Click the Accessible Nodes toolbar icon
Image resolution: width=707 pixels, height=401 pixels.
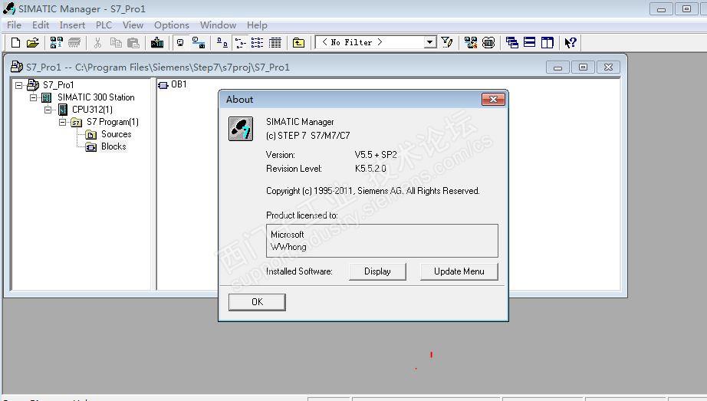point(57,43)
